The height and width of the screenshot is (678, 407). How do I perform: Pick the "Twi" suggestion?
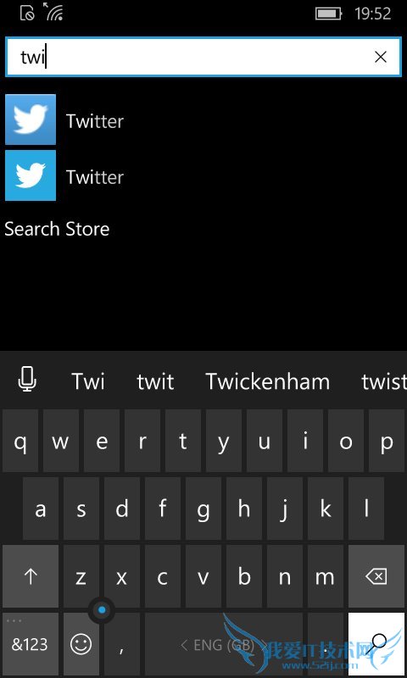(x=88, y=381)
